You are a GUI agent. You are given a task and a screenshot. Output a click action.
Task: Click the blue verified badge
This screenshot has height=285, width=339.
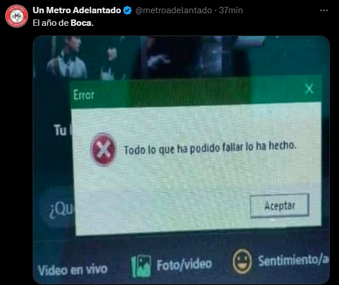point(127,10)
